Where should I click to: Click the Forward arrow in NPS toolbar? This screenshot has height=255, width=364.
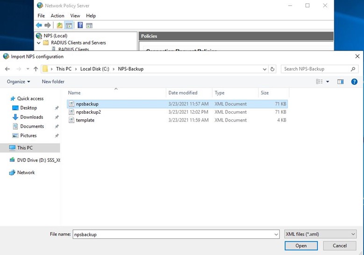[x=48, y=25]
